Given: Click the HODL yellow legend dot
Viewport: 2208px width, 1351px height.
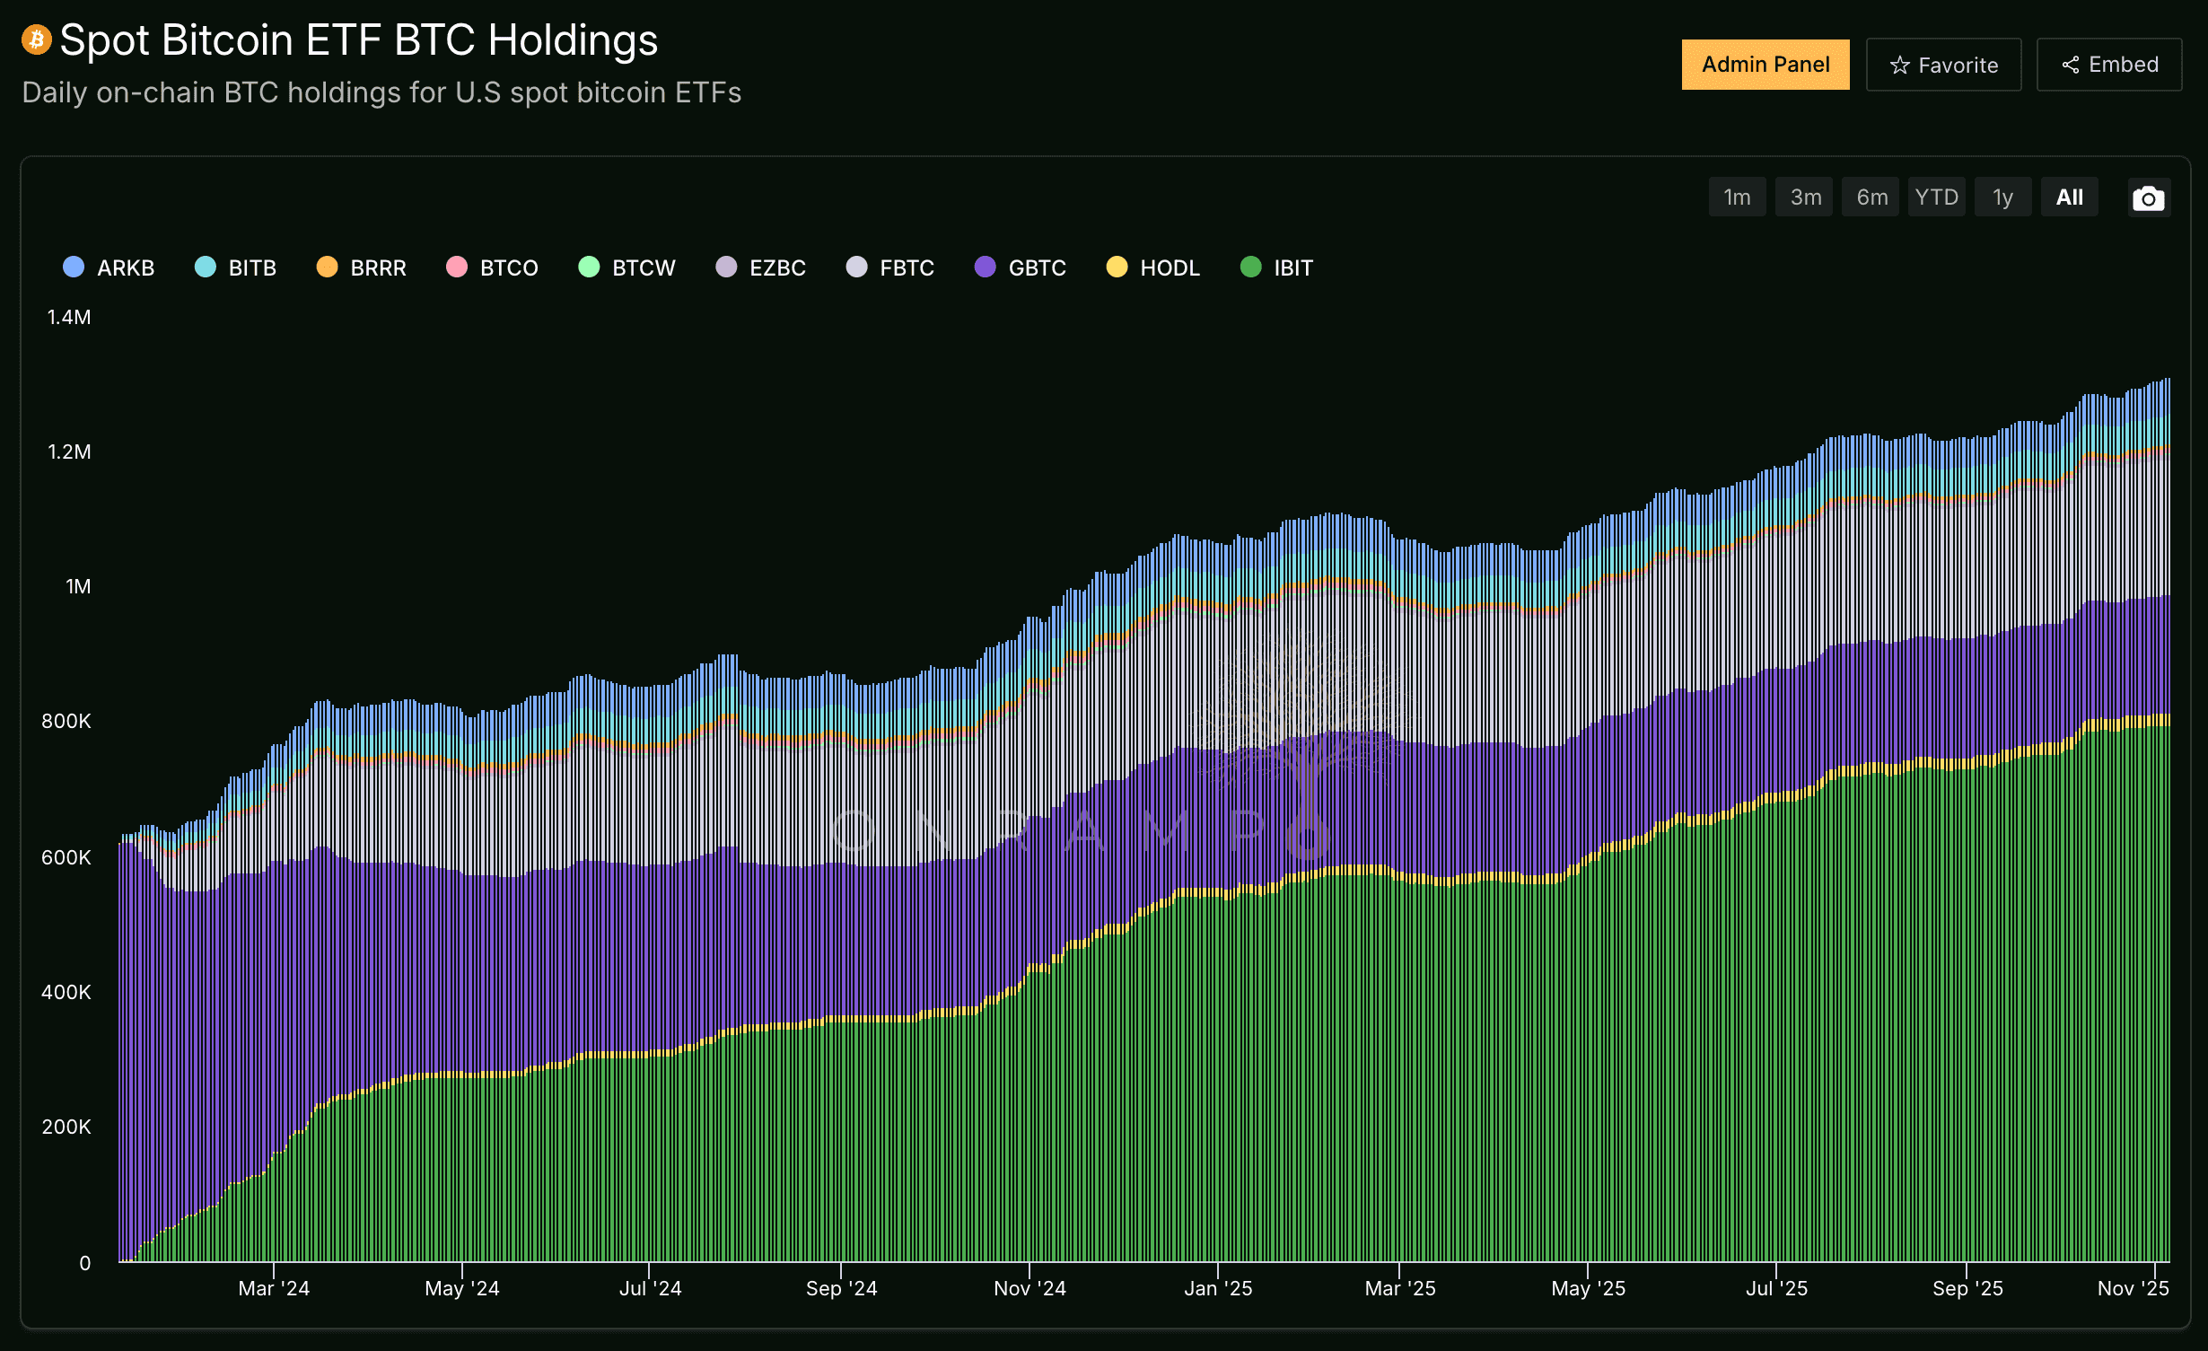Looking at the screenshot, I should 1117,267.
